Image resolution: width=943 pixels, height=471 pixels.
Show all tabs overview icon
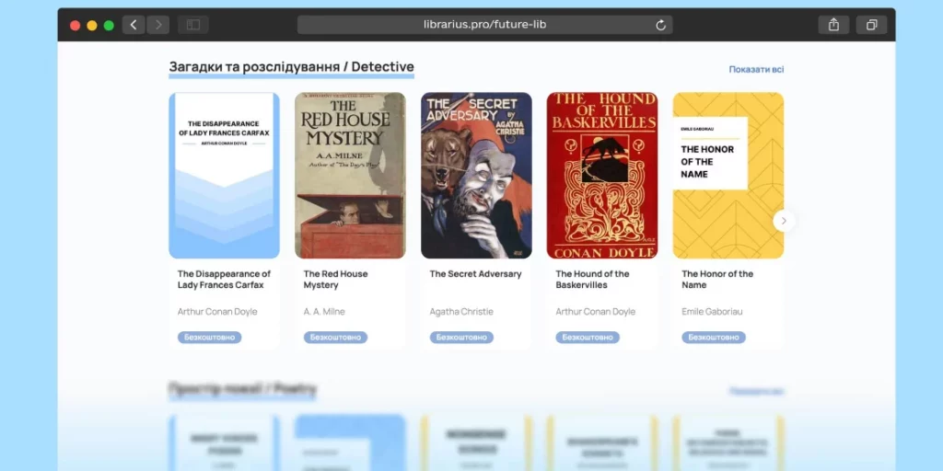pos(870,25)
